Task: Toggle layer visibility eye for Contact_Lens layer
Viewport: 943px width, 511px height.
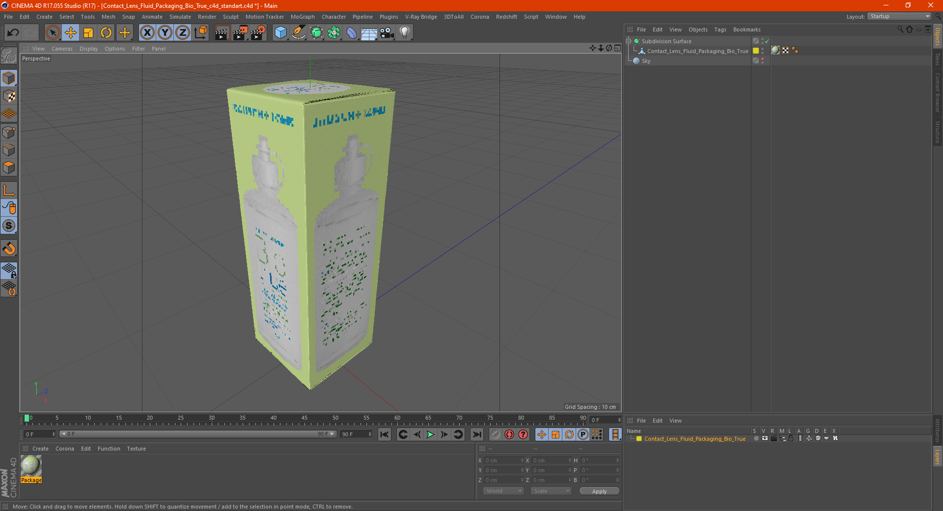Action: pyautogui.click(x=765, y=439)
